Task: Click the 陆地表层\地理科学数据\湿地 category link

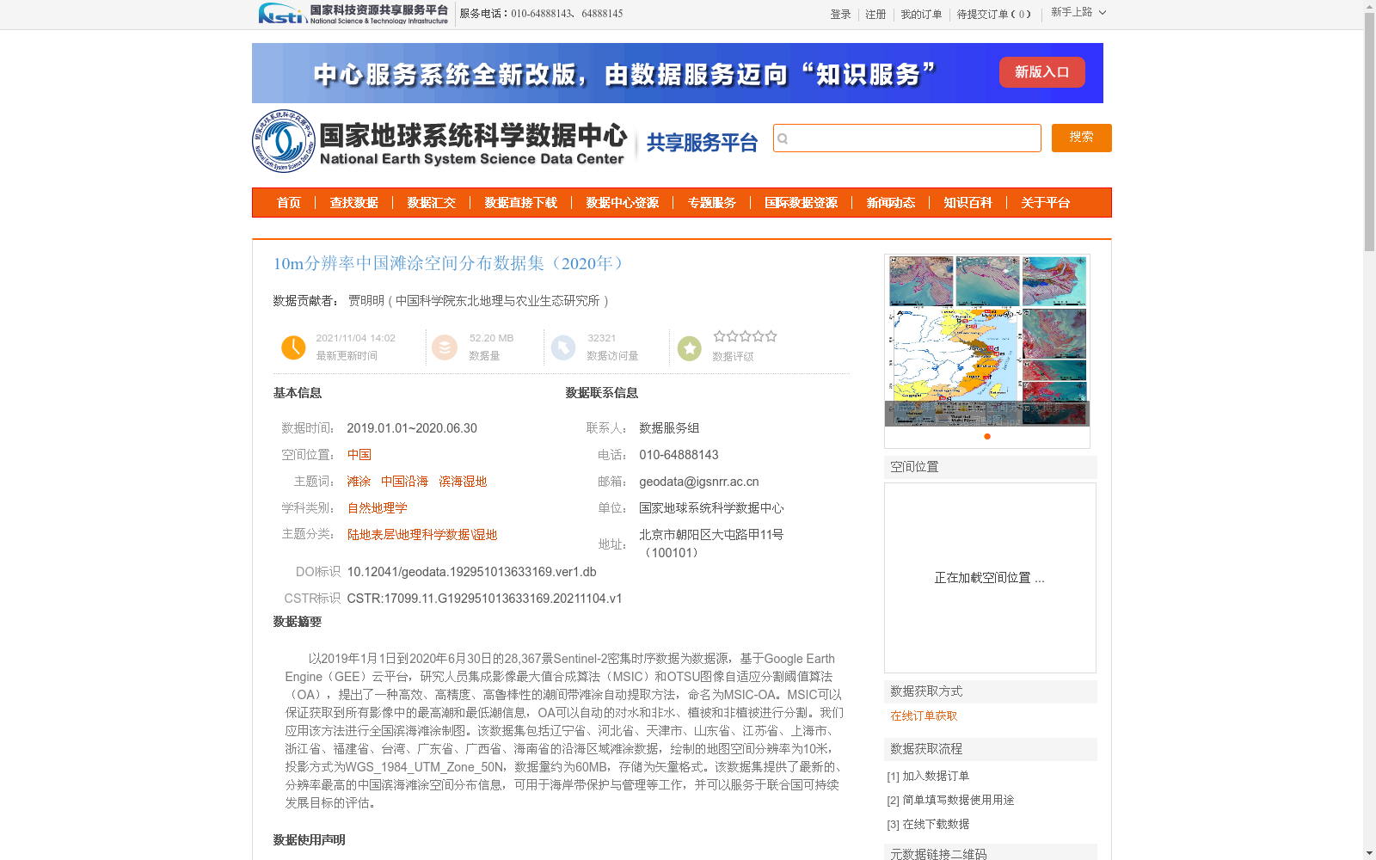Action: (x=422, y=535)
